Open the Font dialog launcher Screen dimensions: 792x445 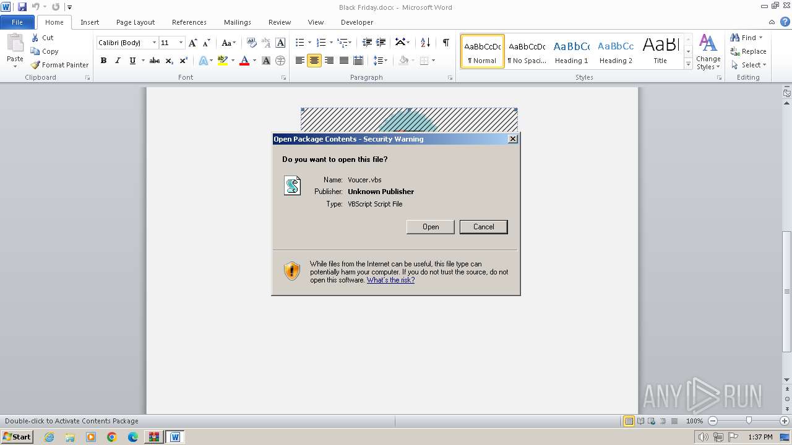pyautogui.click(x=284, y=78)
